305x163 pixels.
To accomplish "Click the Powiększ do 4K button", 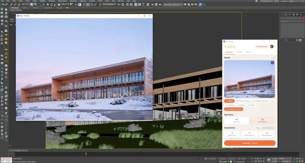I will [x=234, y=109].
